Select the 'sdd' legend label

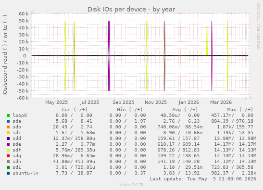pos(17,139)
